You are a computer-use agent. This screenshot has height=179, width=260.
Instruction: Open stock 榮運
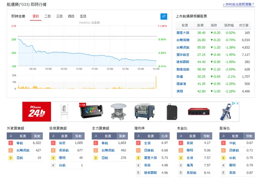(180, 77)
